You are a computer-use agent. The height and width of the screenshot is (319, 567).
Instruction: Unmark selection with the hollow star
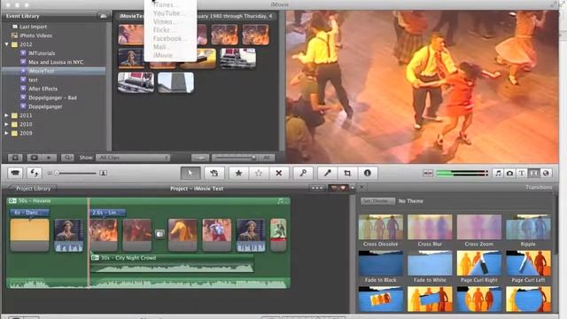coord(259,174)
